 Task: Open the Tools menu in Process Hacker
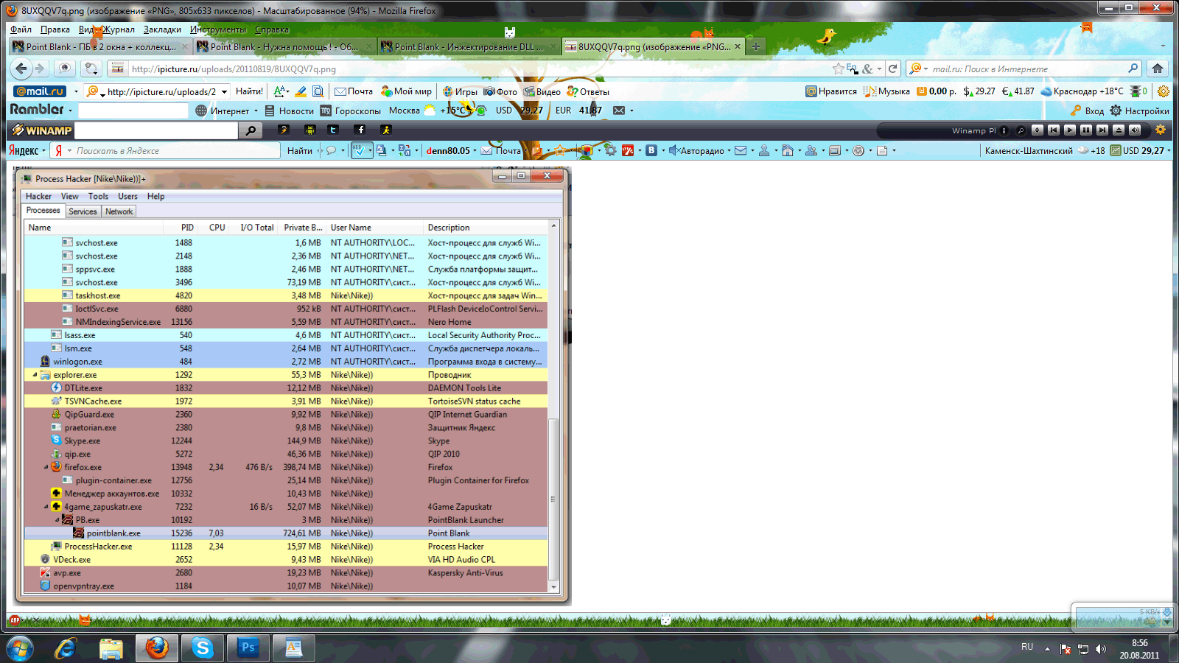click(x=98, y=197)
